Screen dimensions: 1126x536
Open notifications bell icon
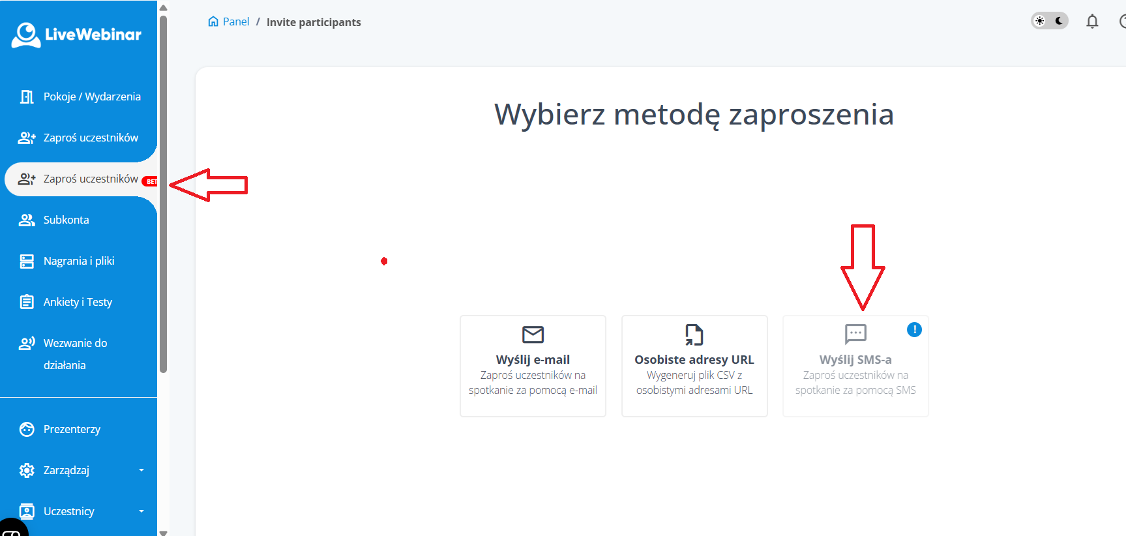(x=1092, y=22)
